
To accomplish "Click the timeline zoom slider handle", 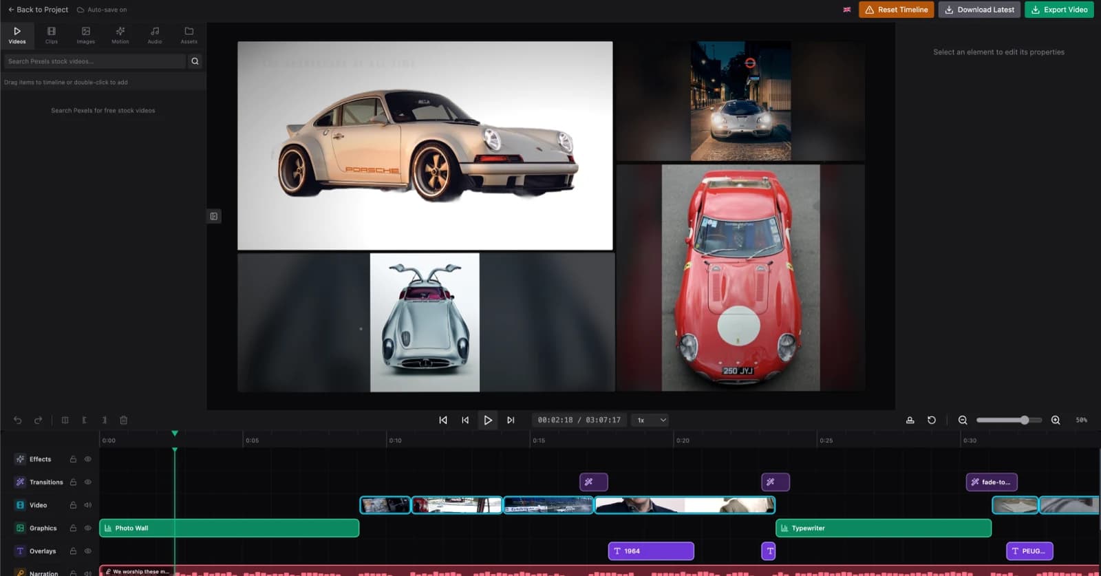I will (x=1025, y=420).
